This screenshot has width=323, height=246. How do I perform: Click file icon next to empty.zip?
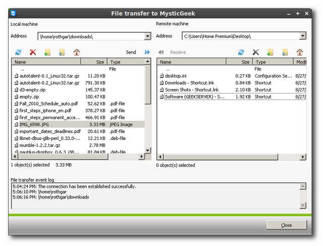coord(16,96)
